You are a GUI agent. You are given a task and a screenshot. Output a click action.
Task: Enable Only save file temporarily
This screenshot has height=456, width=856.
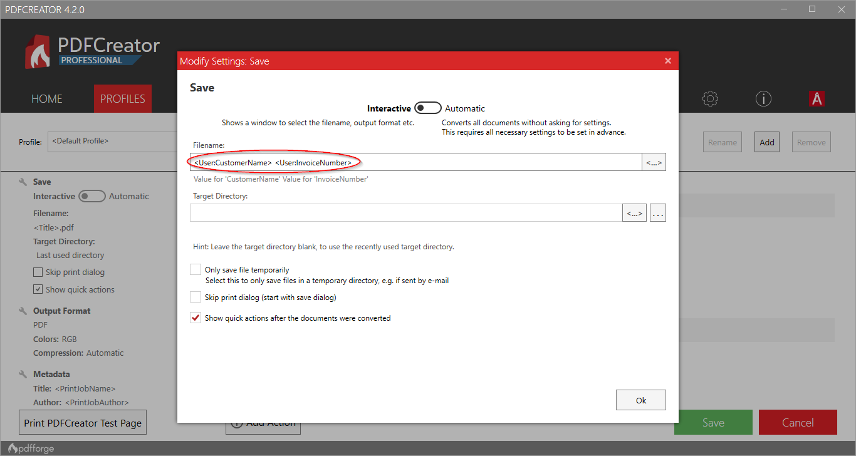196,269
